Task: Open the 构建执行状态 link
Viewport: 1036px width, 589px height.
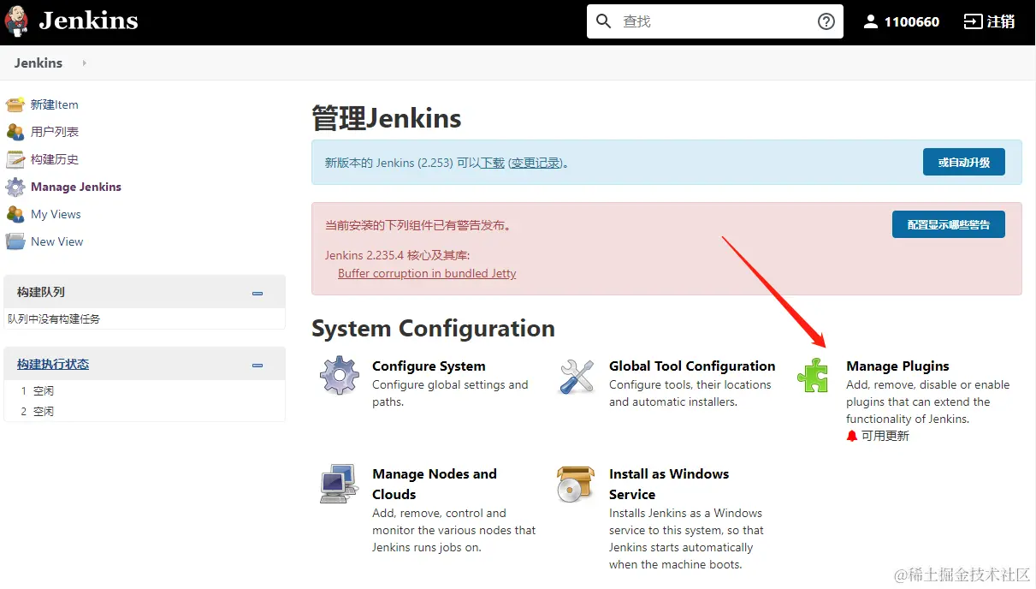Action: [53, 364]
